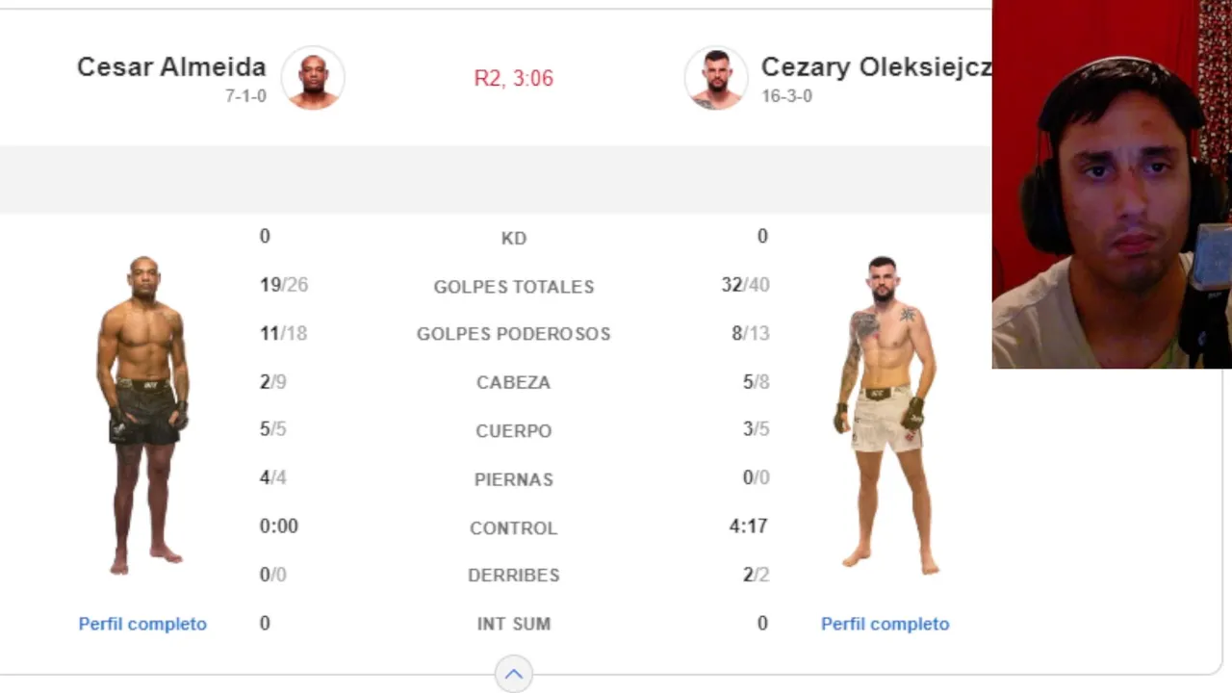Click the CONTROL stat label

click(513, 528)
